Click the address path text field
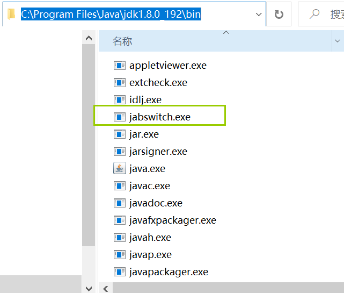Image resolution: width=344 pixels, height=293 pixels. [134, 15]
